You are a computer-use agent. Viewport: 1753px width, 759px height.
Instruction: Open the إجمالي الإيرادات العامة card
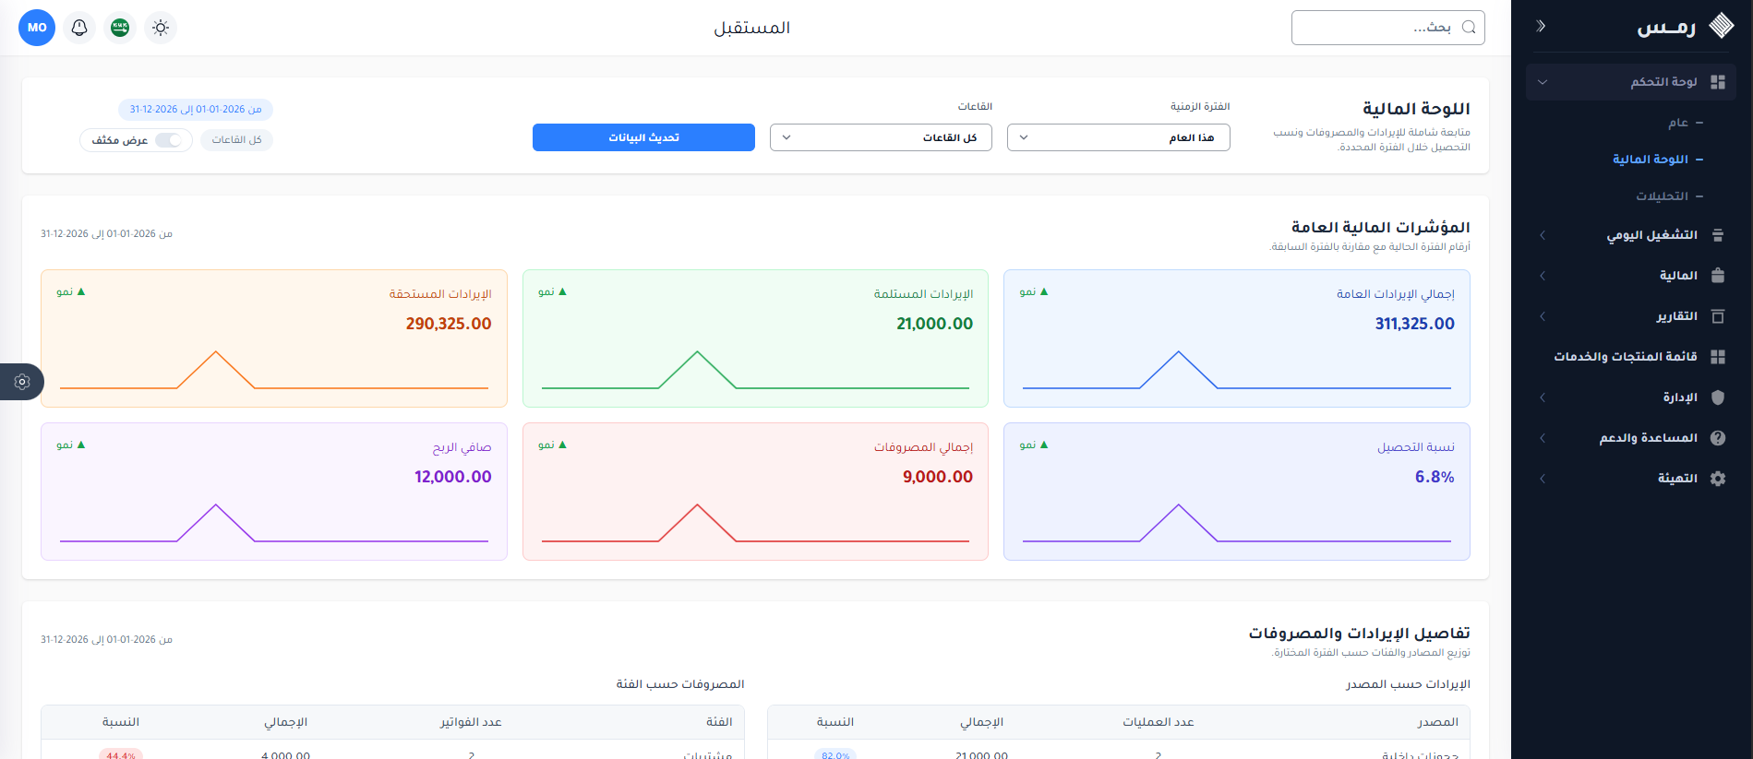coord(1236,338)
